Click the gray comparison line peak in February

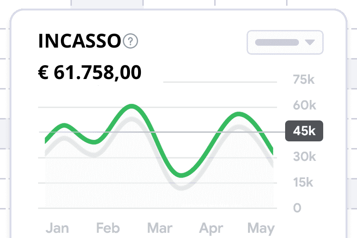tap(131, 119)
